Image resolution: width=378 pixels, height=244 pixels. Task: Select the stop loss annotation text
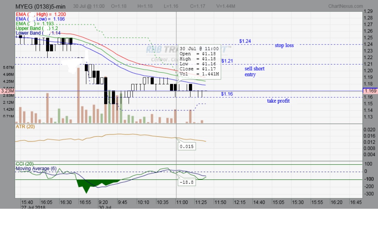(284, 45)
